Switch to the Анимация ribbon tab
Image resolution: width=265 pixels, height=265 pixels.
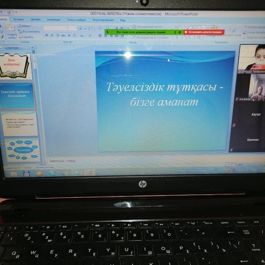pos(53,19)
